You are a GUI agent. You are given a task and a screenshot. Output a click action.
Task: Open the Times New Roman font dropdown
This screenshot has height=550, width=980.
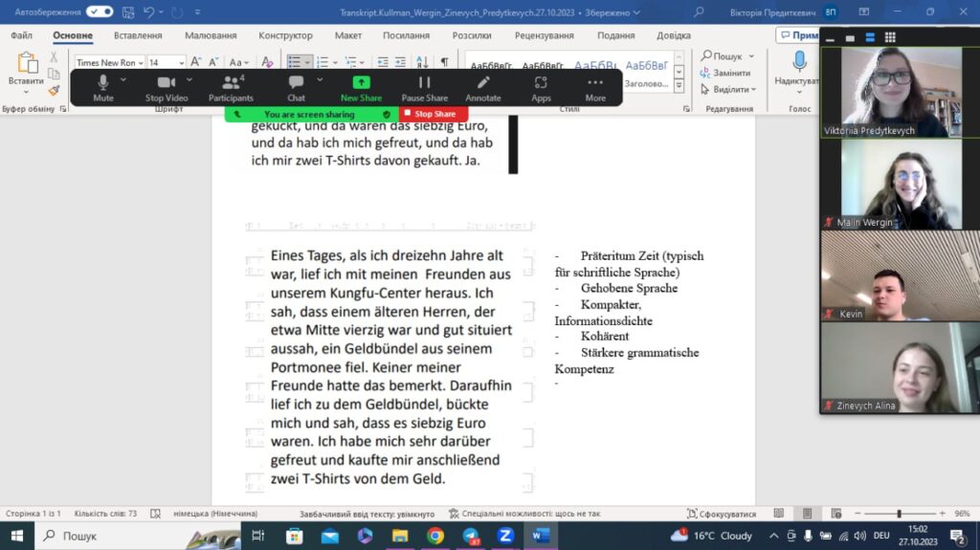click(x=141, y=63)
